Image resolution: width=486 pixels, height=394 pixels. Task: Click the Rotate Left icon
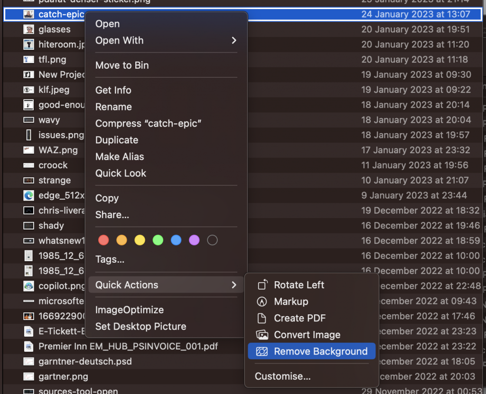point(262,284)
